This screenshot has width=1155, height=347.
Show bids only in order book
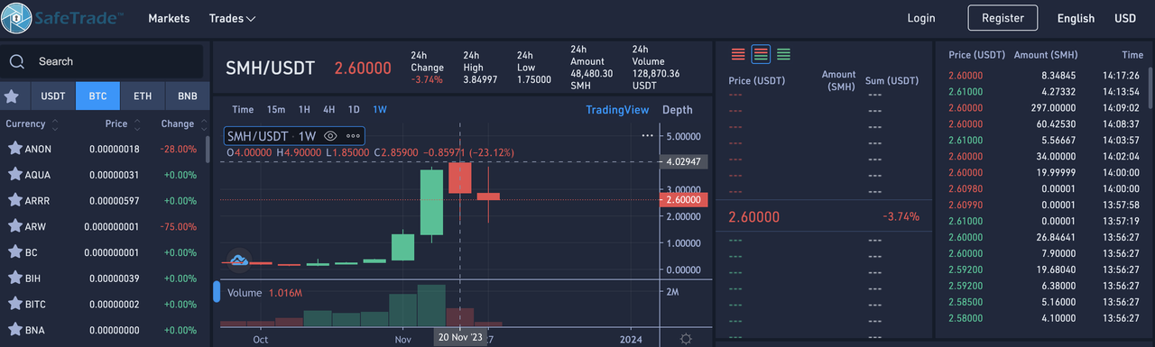tap(783, 55)
